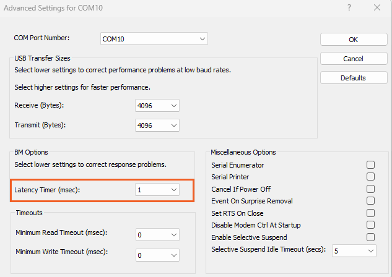Screen dimensions: 392x277
Task: Open the Transmit (Bytes) dropdown
Action: [x=157, y=126]
